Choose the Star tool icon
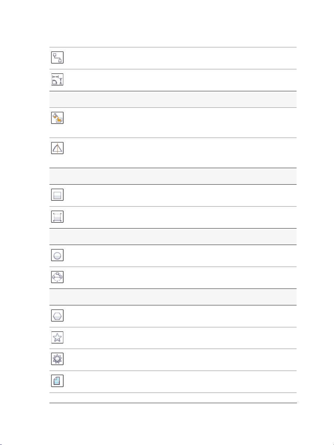This screenshot has width=334, height=445. pyautogui.click(x=57, y=338)
